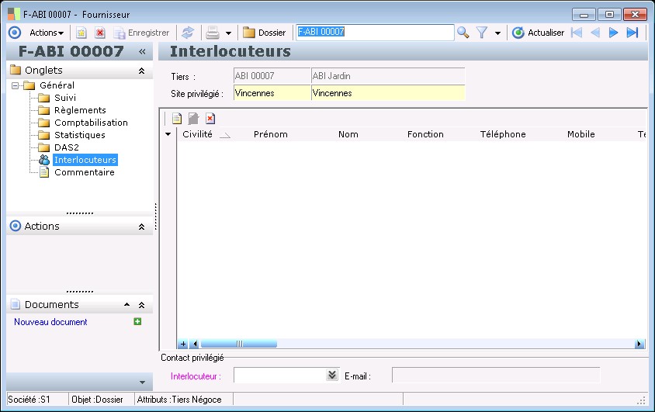
Task: Click the new interlocuteur icon in grid toolbar
Action: pyautogui.click(x=177, y=119)
